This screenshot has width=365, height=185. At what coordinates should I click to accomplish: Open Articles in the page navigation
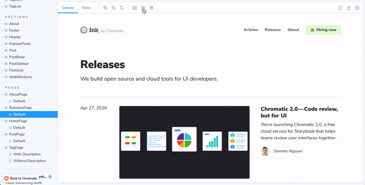tap(251, 30)
